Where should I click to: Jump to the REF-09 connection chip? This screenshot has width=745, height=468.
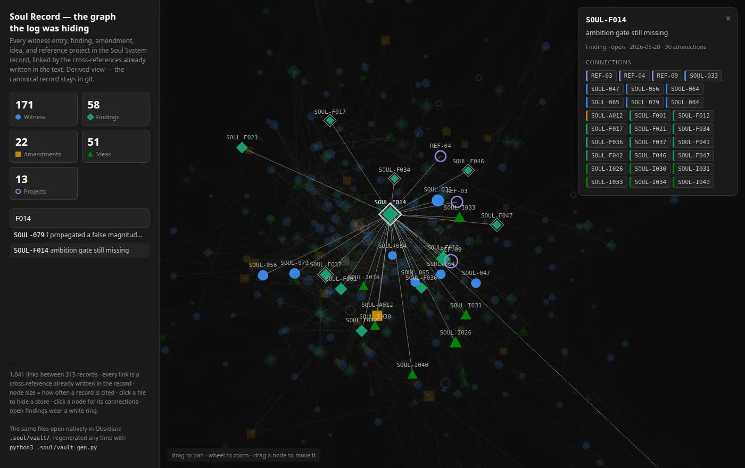667,76
